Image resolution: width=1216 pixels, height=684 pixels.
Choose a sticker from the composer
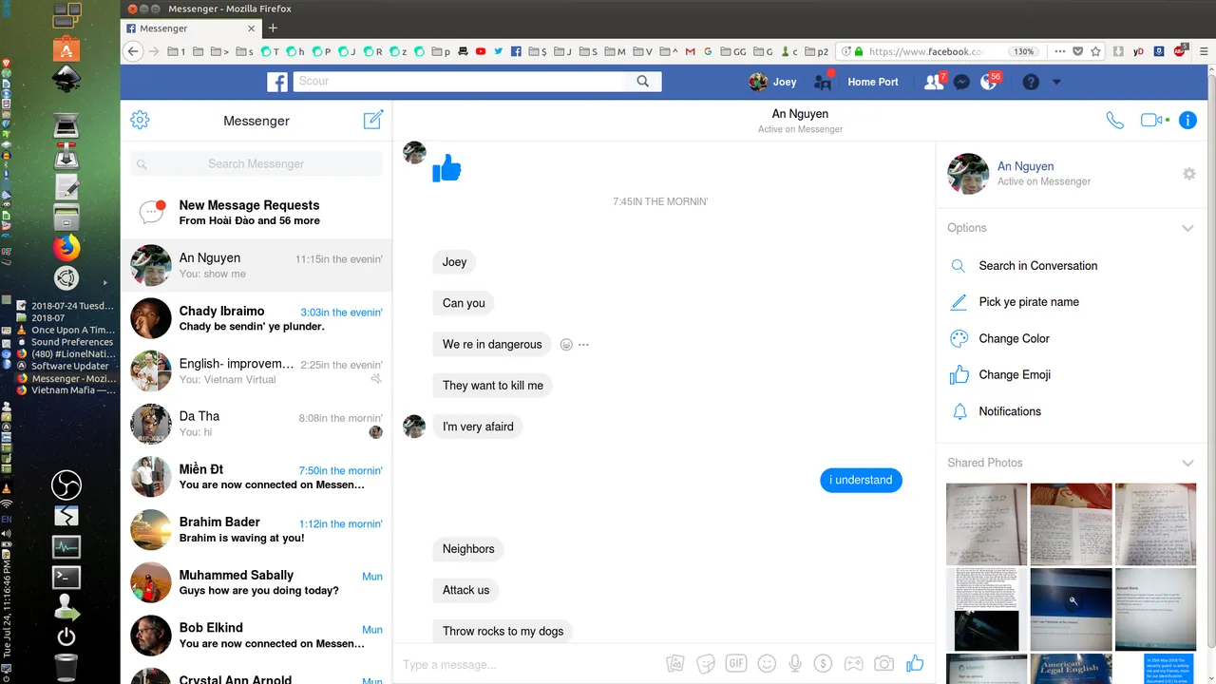click(x=706, y=664)
